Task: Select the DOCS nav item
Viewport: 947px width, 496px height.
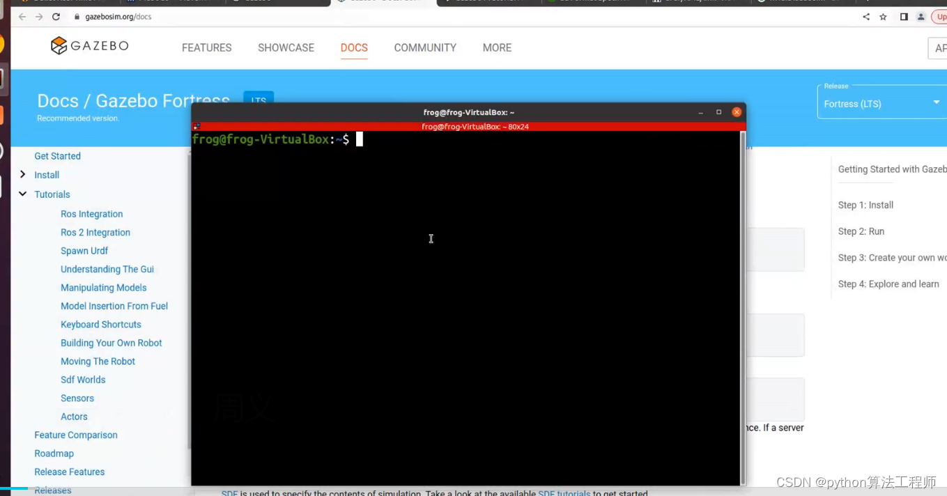Action: [x=354, y=47]
